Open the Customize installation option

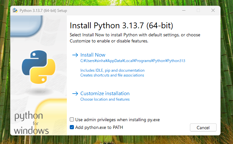tap(105, 94)
